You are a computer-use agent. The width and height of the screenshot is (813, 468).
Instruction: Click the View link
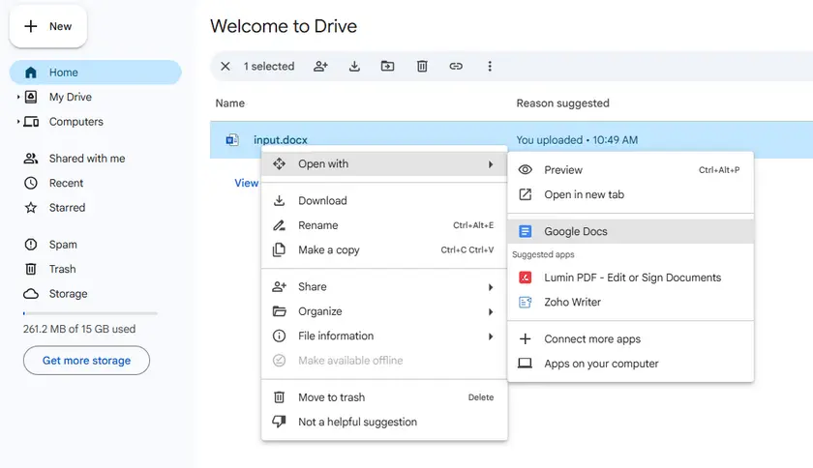pos(246,183)
